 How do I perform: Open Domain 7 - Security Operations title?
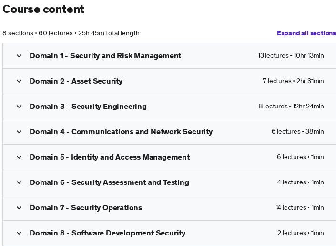(x=86, y=208)
